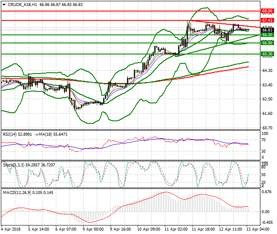
Task: Click the RSI scale value 70
Action: (x=263, y=140)
